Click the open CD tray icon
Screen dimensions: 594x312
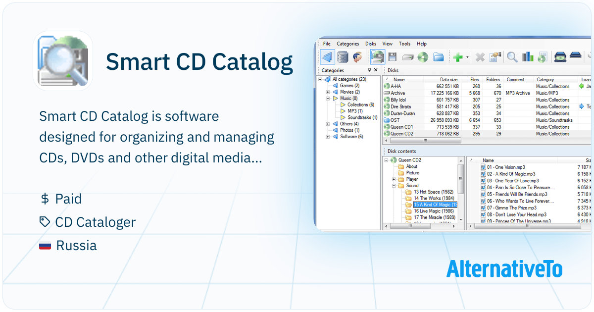point(560,57)
